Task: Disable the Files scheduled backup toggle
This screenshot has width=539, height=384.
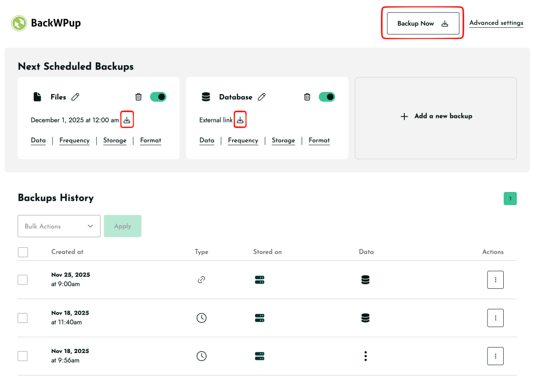Action: (158, 97)
